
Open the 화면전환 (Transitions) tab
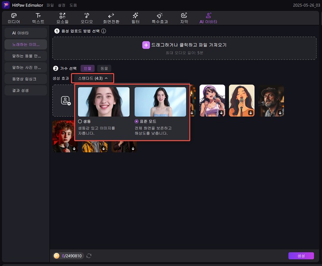tap(111, 18)
